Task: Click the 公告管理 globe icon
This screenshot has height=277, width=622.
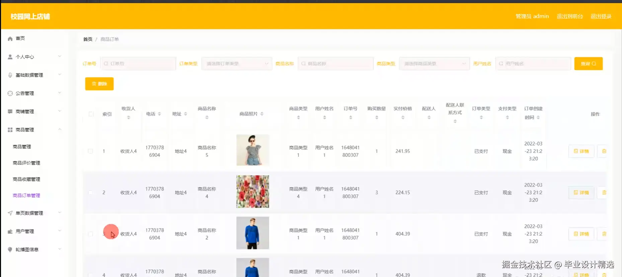Action: pos(10,93)
